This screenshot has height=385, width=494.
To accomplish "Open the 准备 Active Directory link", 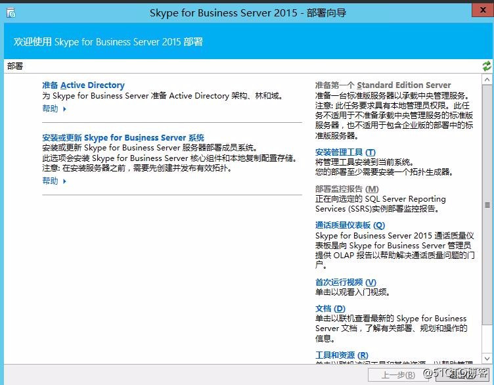I will pyautogui.click(x=83, y=85).
